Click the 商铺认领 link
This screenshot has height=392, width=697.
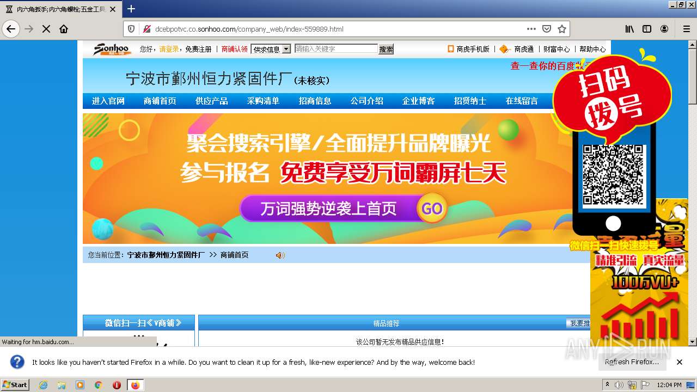tap(235, 49)
